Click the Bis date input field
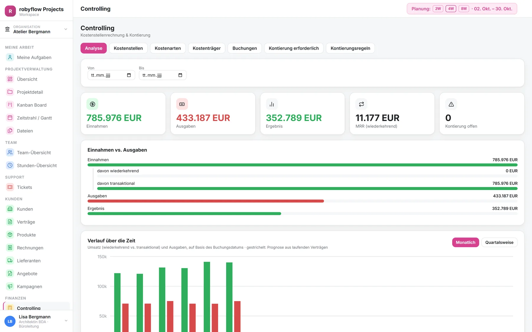532x332 pixels. coord(163,75)
